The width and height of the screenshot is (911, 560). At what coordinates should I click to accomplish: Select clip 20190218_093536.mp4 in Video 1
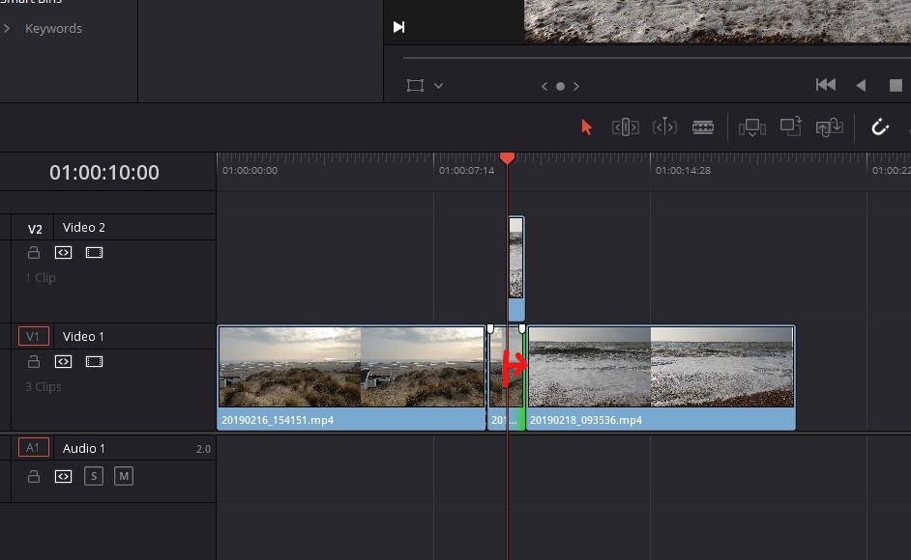661,378
